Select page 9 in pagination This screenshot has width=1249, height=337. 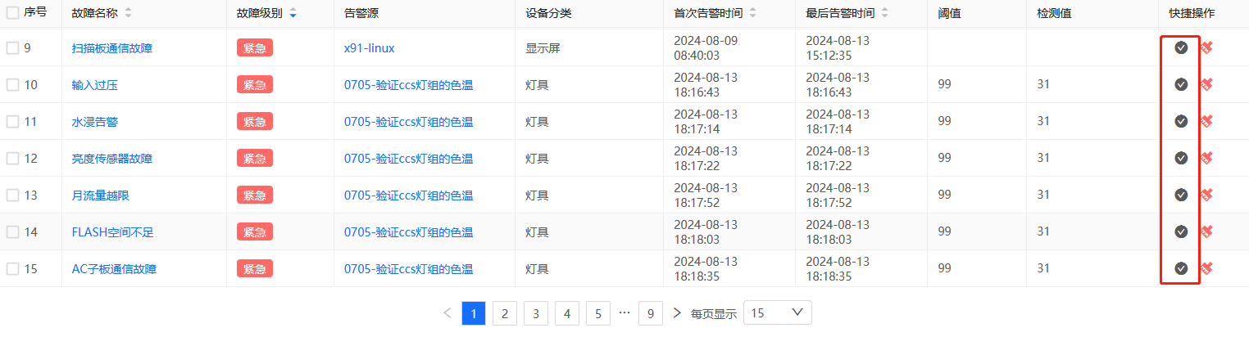pyautogui.click(x=651, y=312)
